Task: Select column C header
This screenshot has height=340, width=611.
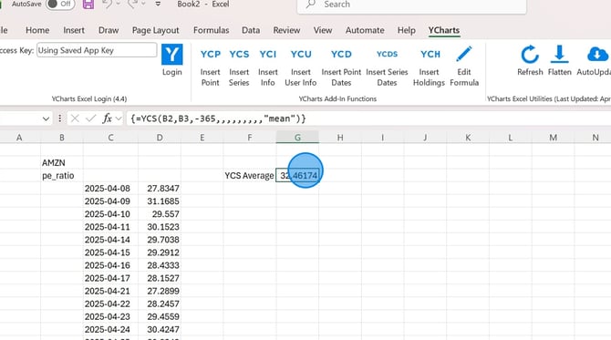Action: [110, 138]
